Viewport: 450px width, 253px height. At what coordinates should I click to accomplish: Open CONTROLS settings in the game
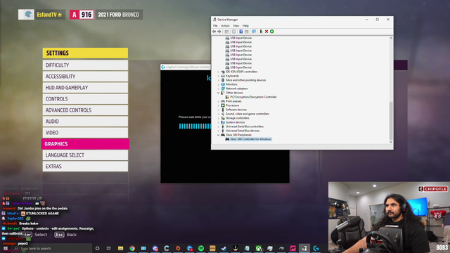pos(85,98)
